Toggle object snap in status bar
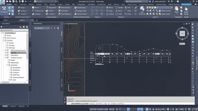 point(142,109)
